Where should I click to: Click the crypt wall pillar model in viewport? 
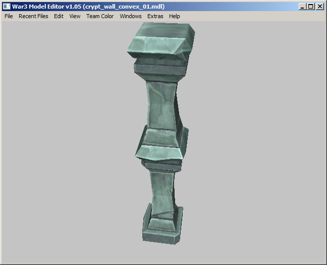[x=161, y=133]
